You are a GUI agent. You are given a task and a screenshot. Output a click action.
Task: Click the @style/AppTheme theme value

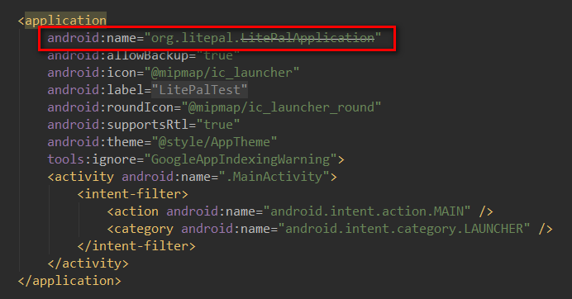(214, 142)
